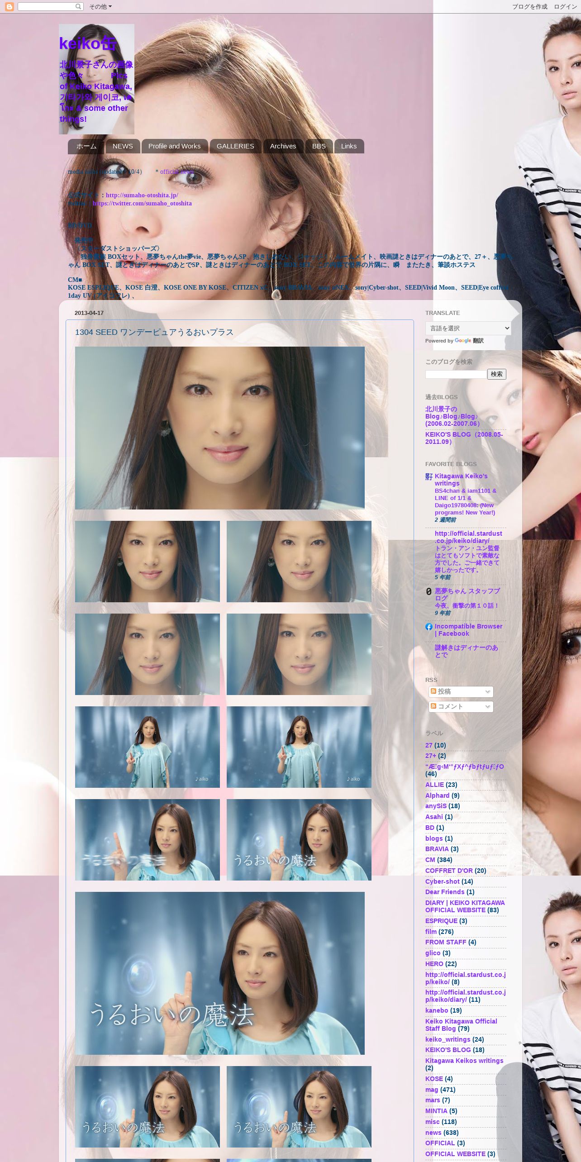This screenshot has width=581, height=1162.
Task: Open the CM (384) label
Action: pos(430,860)
